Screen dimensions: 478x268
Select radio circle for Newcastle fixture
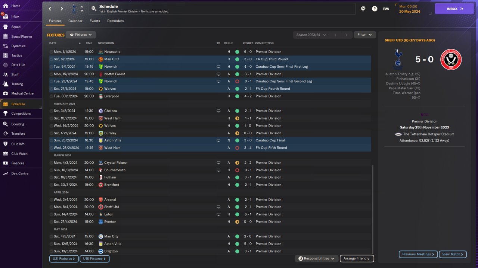point(52,52)
